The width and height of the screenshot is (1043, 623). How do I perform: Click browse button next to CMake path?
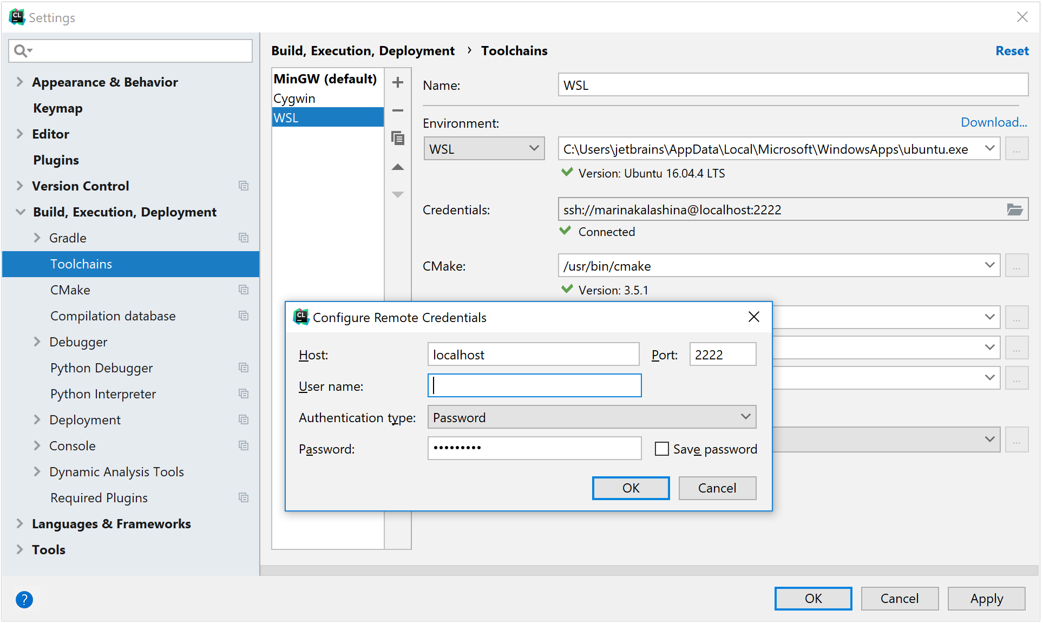coord(1016,266)
